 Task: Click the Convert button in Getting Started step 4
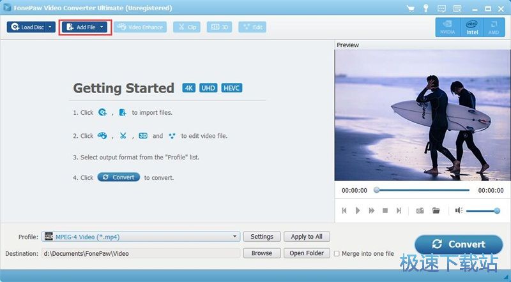click(119, 177)
